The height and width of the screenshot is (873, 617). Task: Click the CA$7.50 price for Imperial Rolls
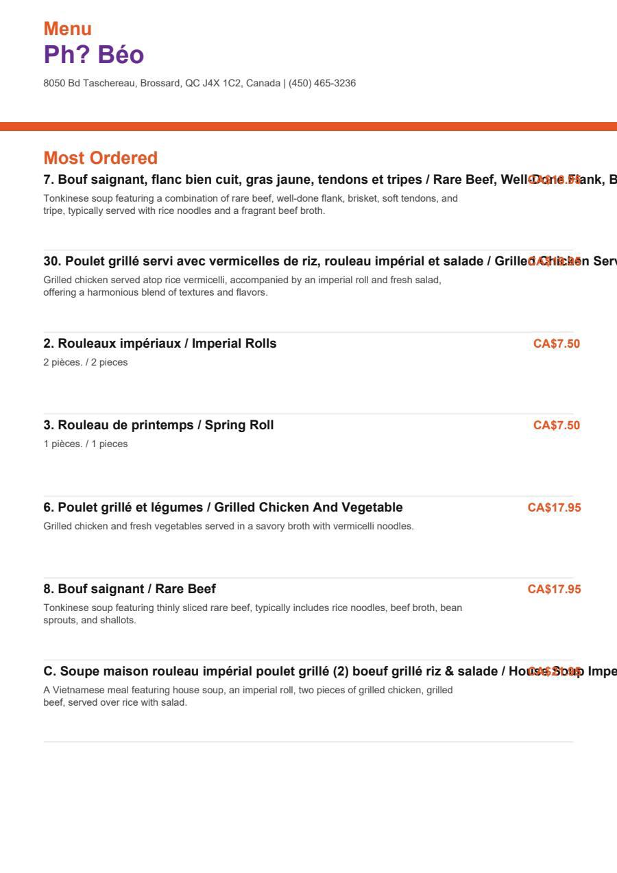(557, 344)
